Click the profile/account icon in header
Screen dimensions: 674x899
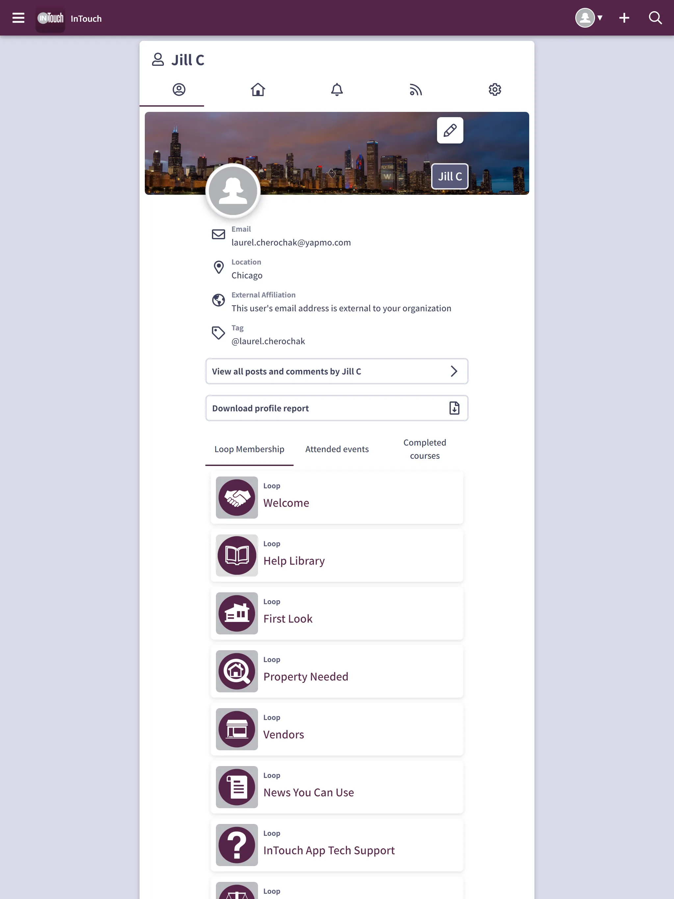(x=585, y=18)
